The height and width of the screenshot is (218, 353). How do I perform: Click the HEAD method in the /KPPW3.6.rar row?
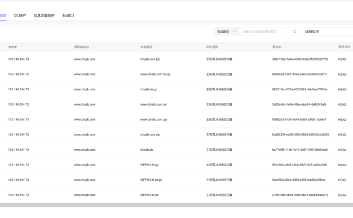pos(342,195)
